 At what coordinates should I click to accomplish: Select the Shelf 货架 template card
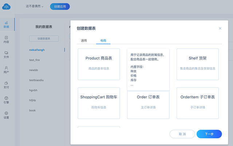[198, 64]
